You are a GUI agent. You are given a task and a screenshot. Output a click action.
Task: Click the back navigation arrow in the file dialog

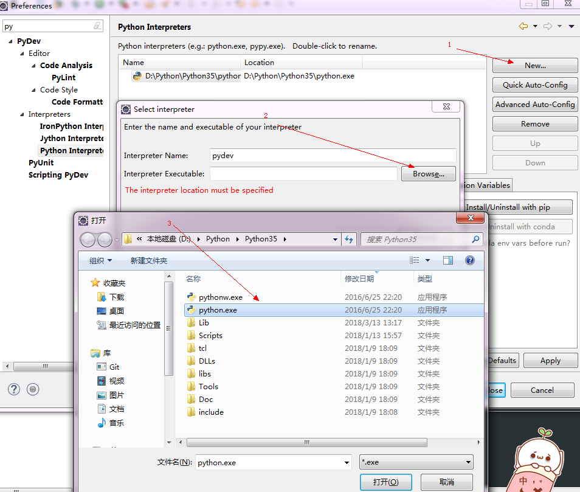pyautogui.click(x=88, y=240)
